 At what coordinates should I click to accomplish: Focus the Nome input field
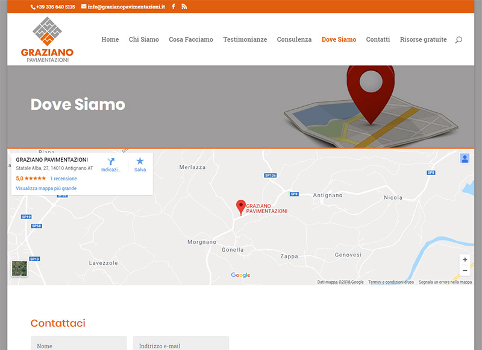coord(79,343)
